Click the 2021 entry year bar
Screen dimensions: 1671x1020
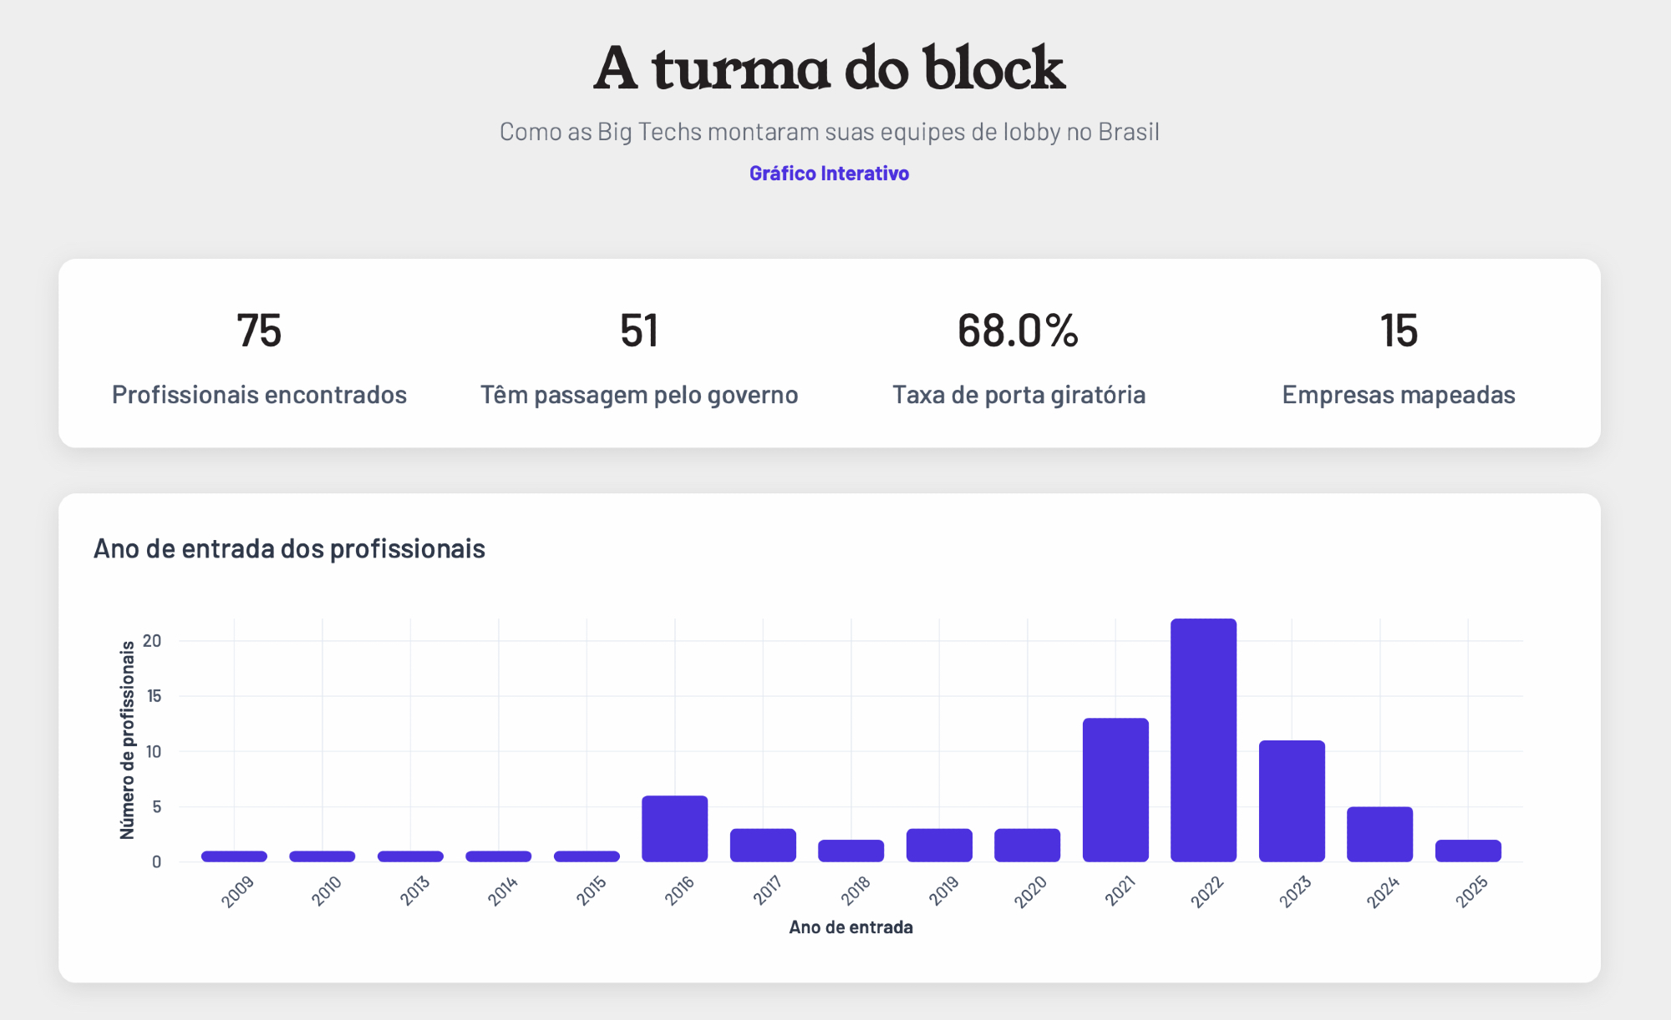pyautogui.click(x=1115, y=790)
